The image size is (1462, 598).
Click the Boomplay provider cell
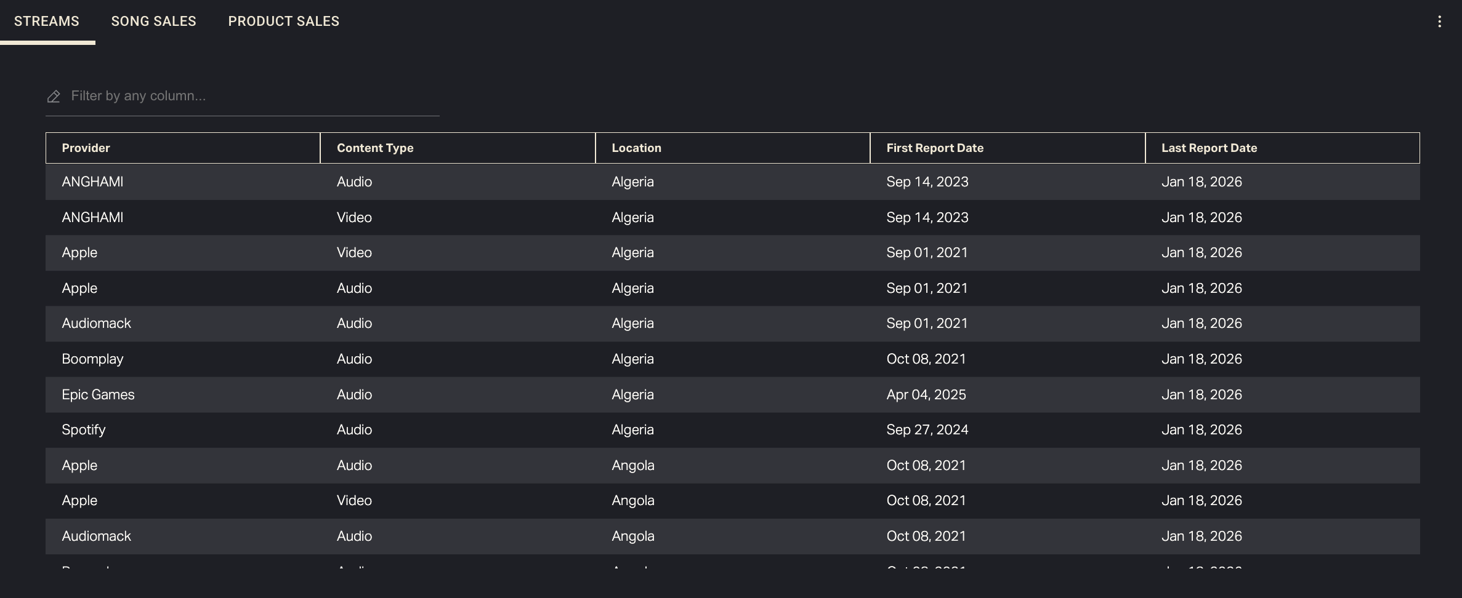(x=92, y=359)
